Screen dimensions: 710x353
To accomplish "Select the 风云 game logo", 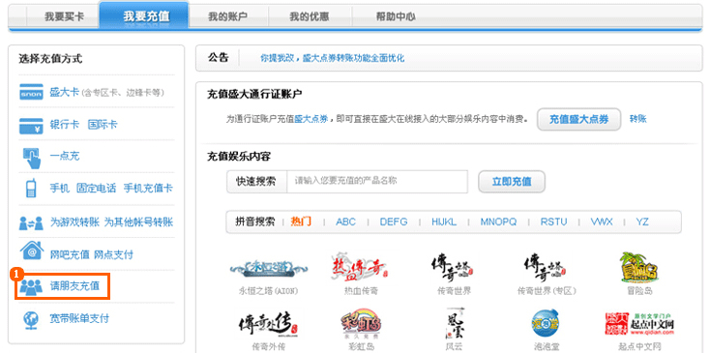I will click(454, 323).
